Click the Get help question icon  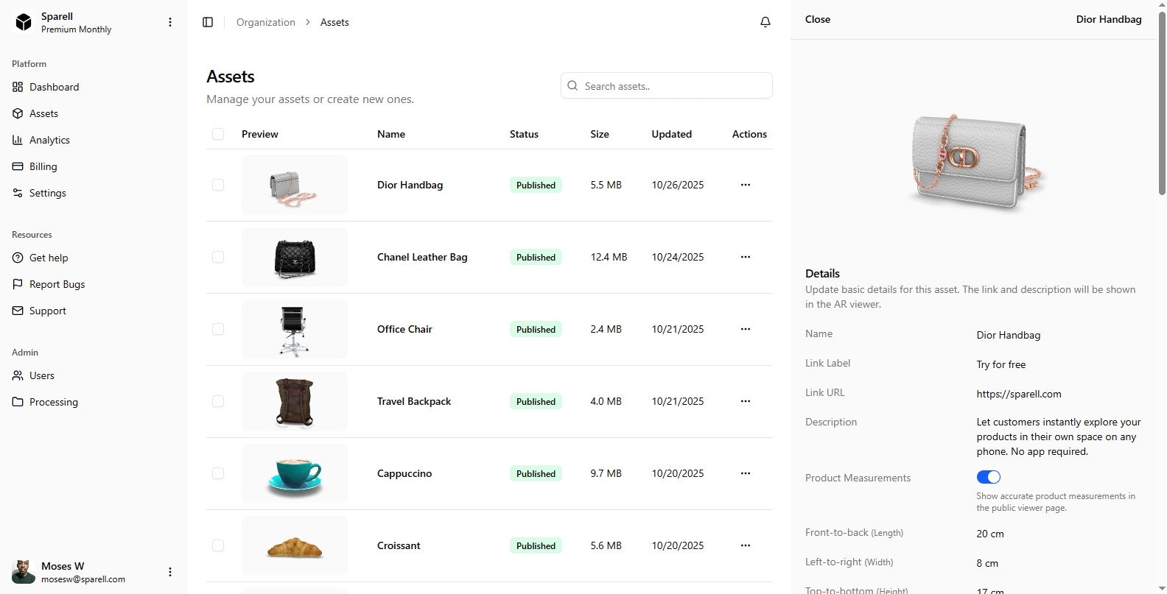(18, 258)
